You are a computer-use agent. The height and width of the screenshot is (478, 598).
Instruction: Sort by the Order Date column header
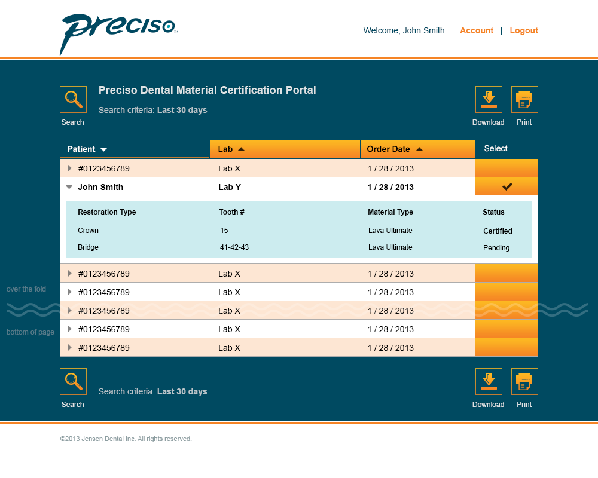(x=418, y=149)
